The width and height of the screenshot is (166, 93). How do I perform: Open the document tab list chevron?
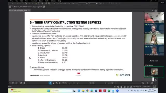(153, 11)
